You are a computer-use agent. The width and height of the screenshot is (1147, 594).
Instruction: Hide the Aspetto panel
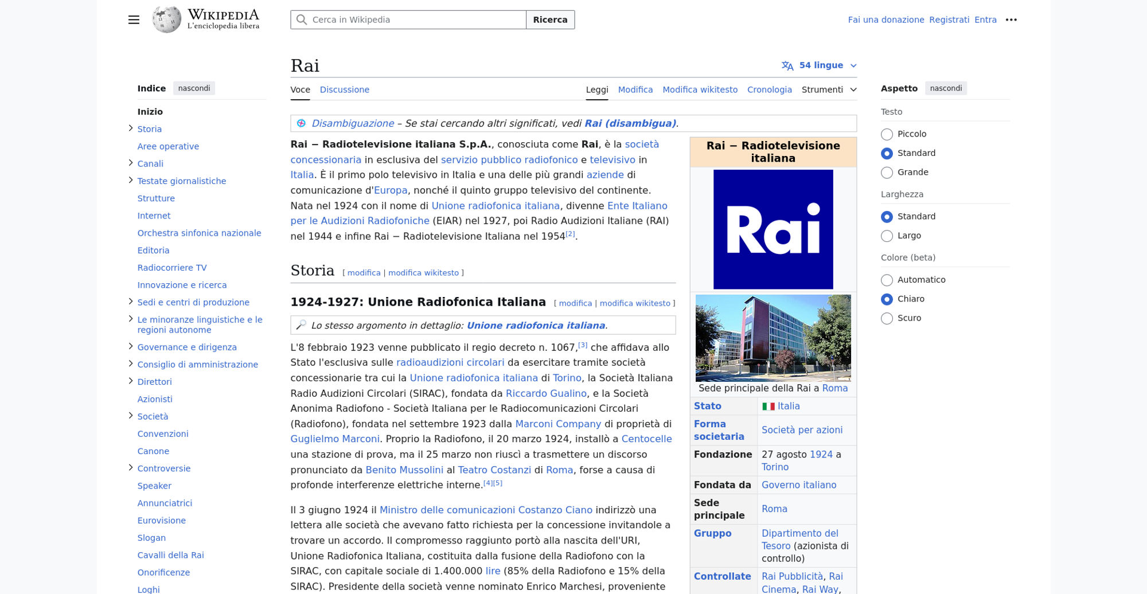click(x=946, y=88)
